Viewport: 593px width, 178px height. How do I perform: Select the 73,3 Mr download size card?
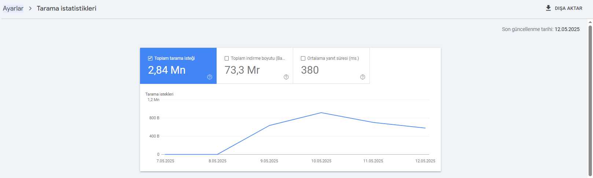click(255, 66)
